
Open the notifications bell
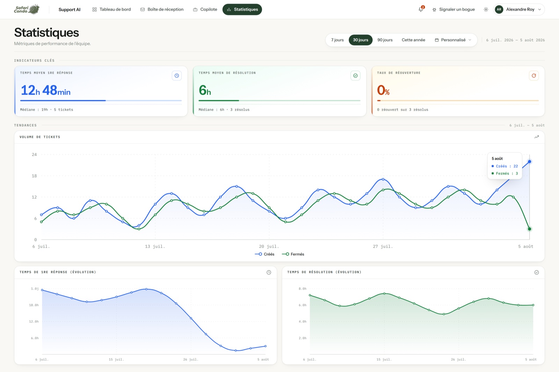[x=421, y=9]
